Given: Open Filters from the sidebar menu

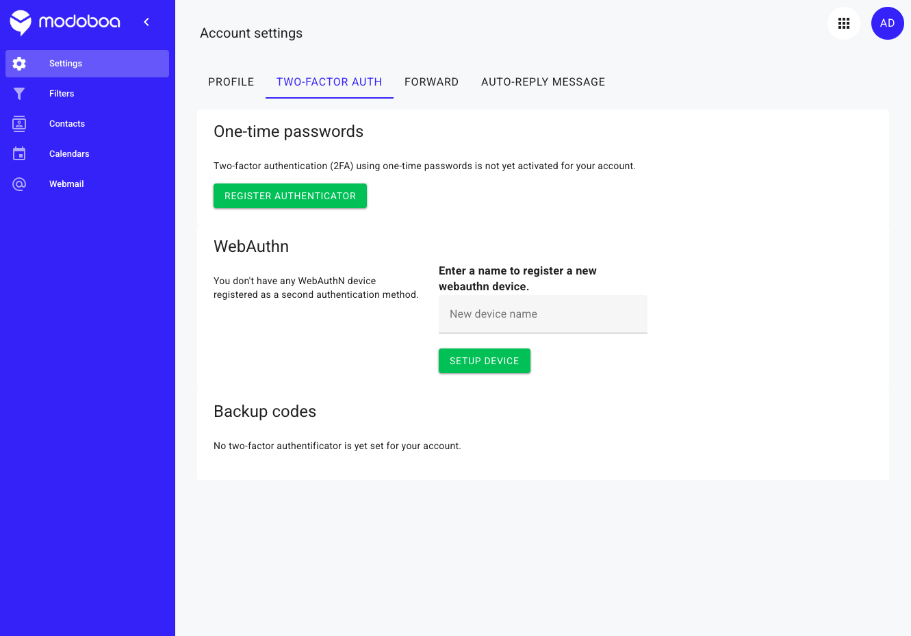Looking at the screenshot, I should click(62, 94).
